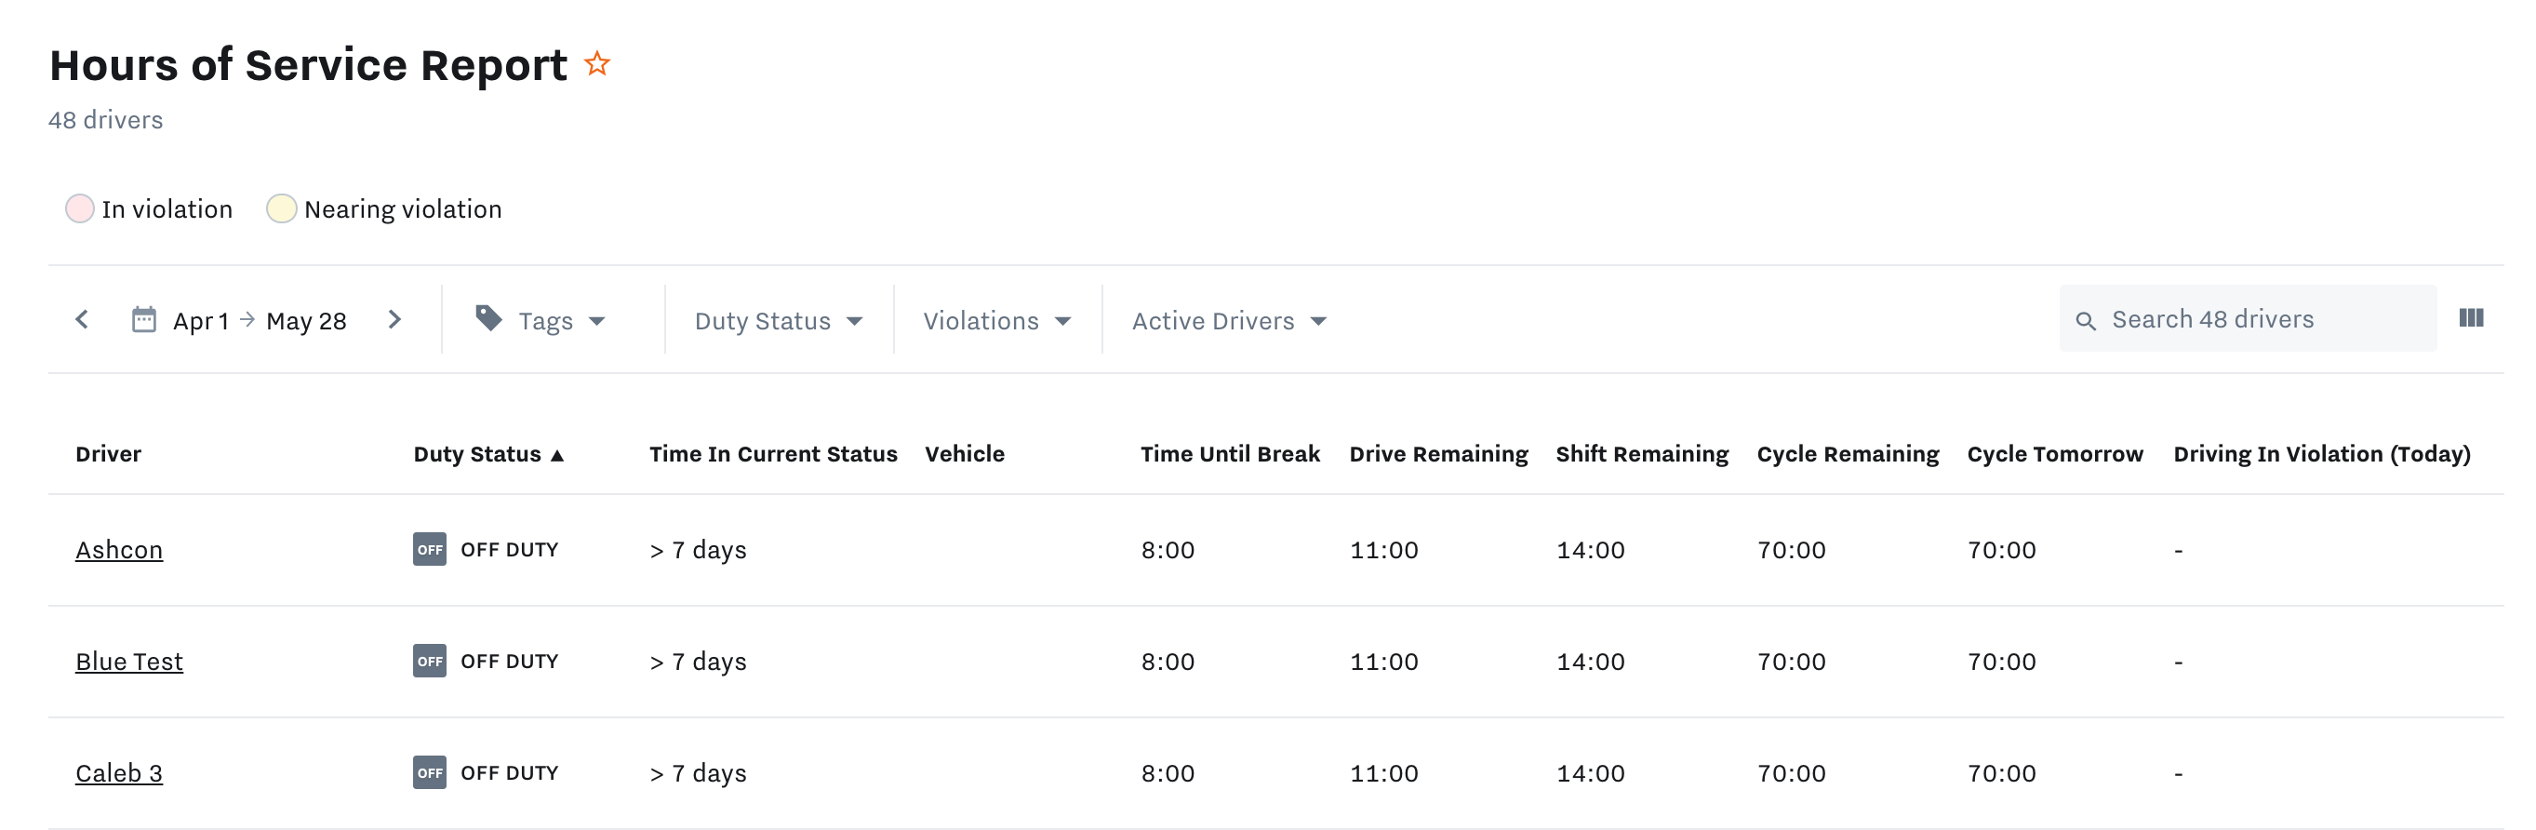Toggle the In violation filter circle
2536x830 pixels.
click(80, 208)
